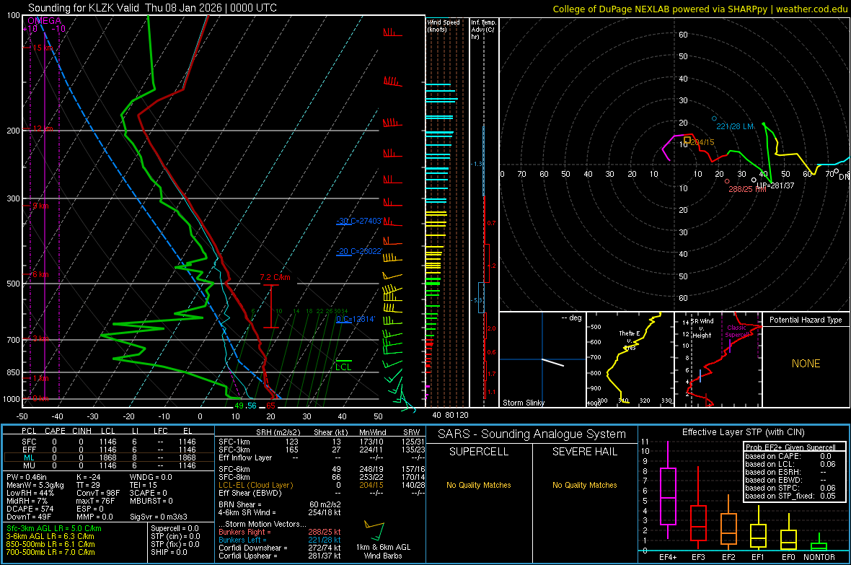Click the SR Wind v. Height label
851x565 pixels.
pos(702,328)
